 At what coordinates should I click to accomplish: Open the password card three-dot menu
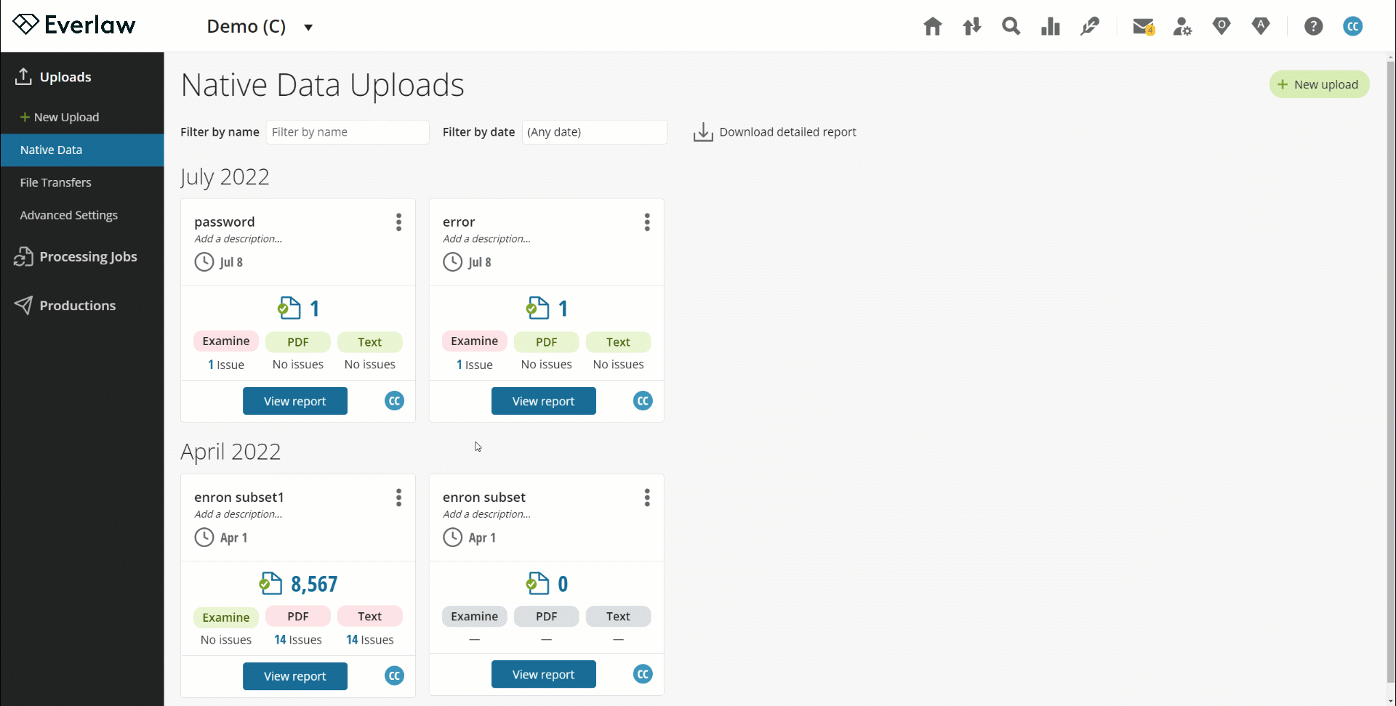pyautogui.click(x=398, y=222)
